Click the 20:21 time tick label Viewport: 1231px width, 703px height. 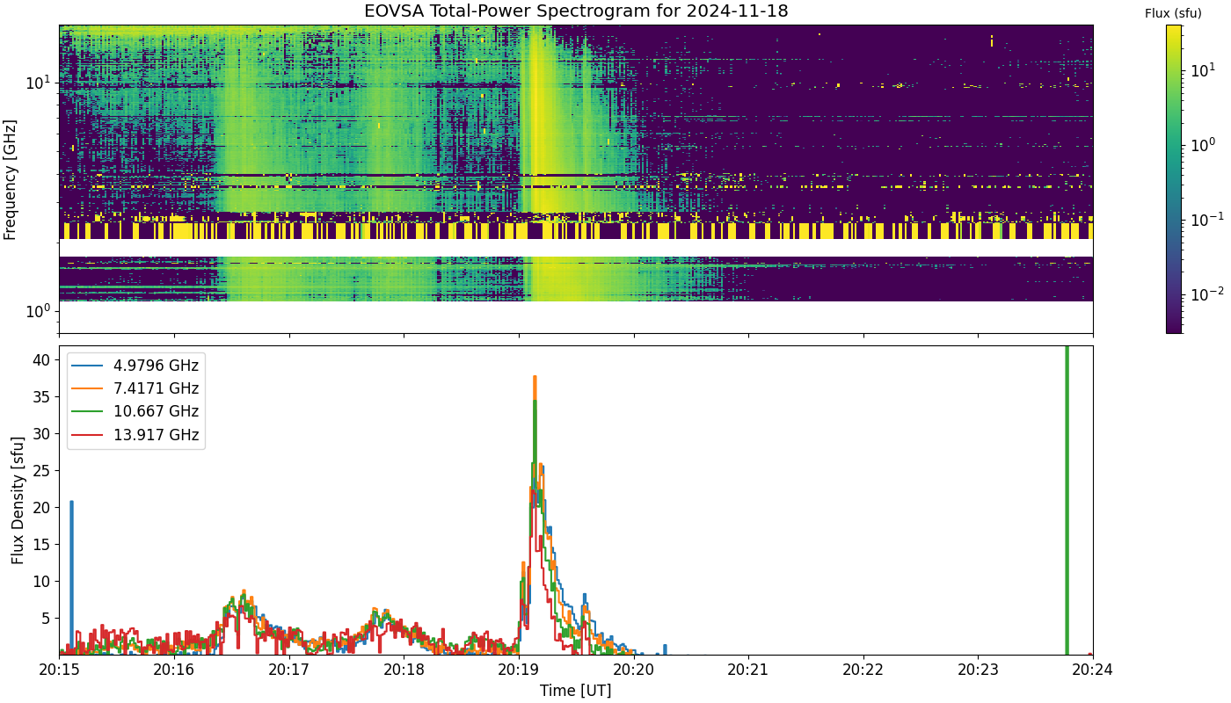click(749, 670)
